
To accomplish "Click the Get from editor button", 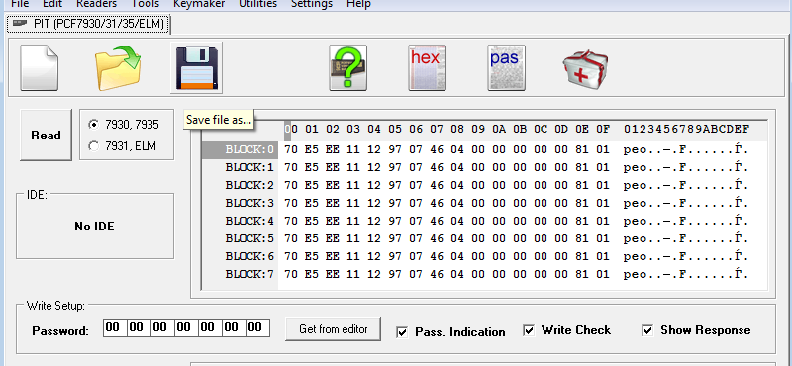I will (334, 329).
